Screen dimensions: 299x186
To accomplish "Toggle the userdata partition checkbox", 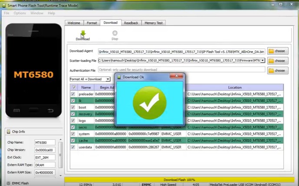I will coord(73,147).
